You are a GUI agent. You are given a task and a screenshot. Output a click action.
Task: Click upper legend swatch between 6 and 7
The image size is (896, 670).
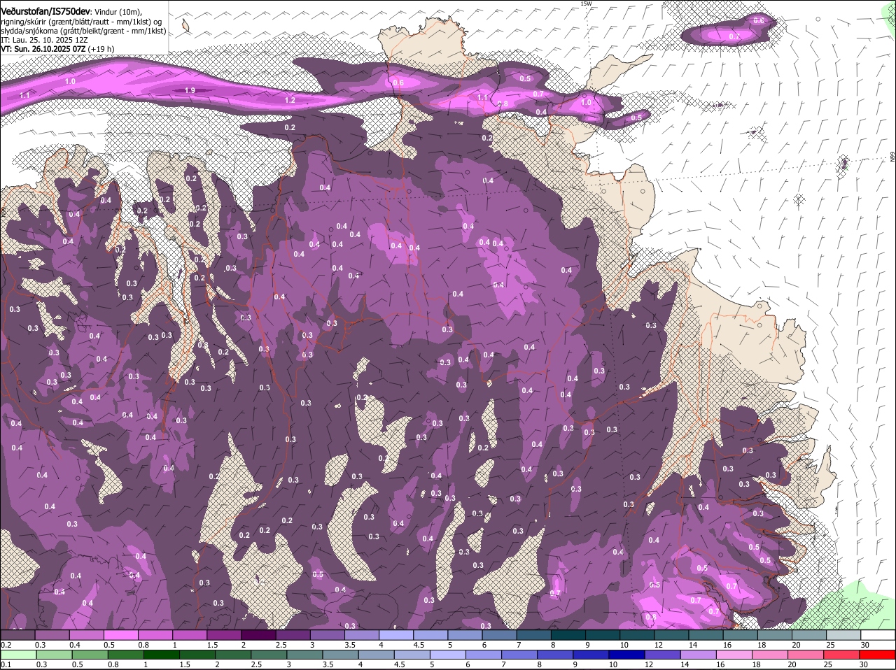499,634
